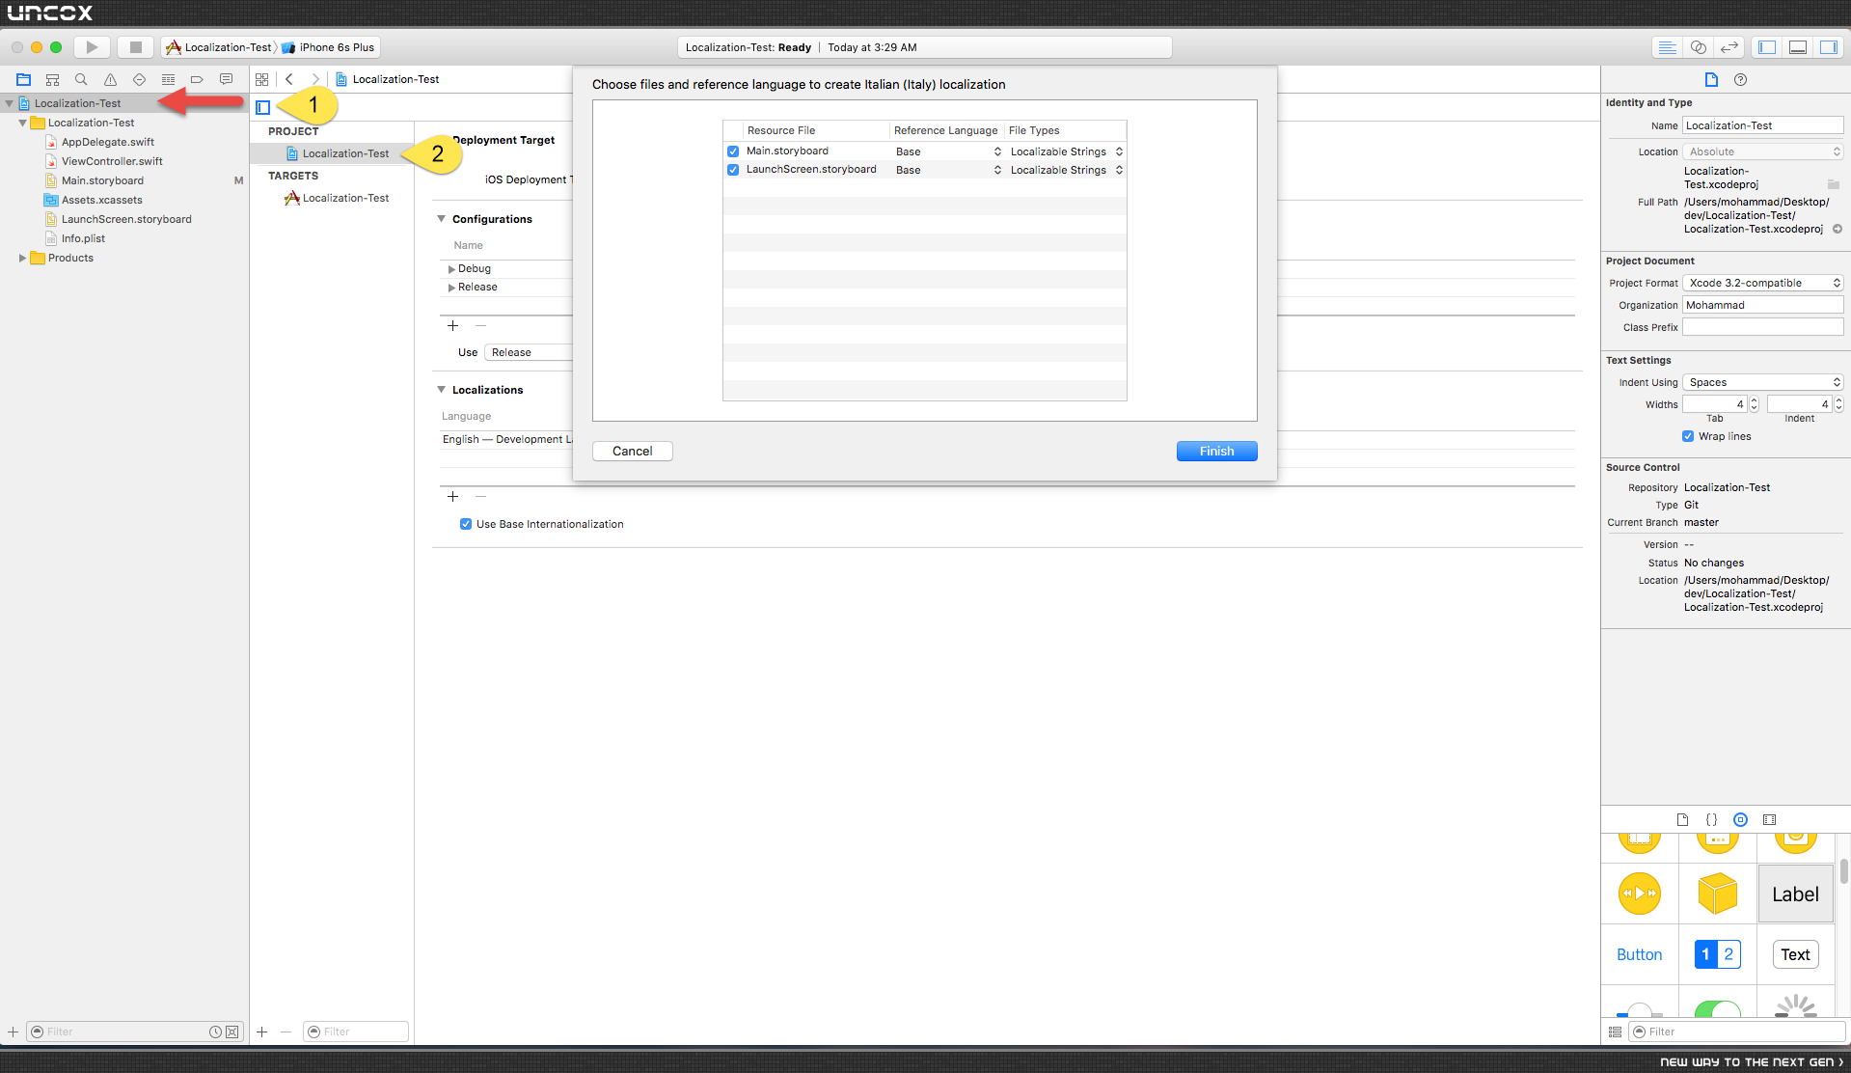Screen dimensions: 1851x1073
Task: Toggle the project and targets list
Action: click(262, 107)
